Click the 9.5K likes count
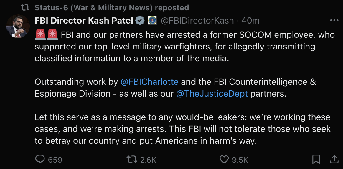343x169 pixels. [x=240, y=160]
